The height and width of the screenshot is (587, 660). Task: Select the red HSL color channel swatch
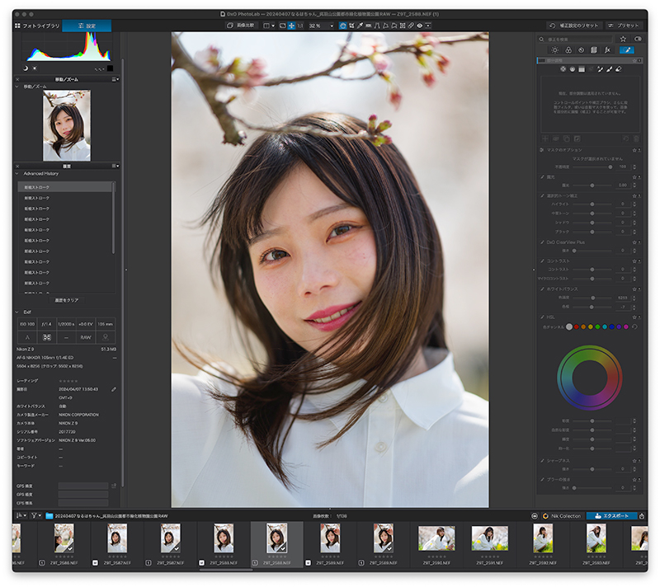[x=576, y=326]
